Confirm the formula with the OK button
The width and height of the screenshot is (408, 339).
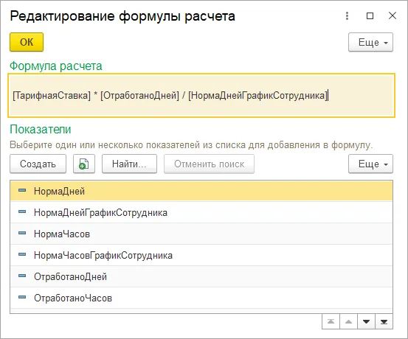[x=27, y=42]
